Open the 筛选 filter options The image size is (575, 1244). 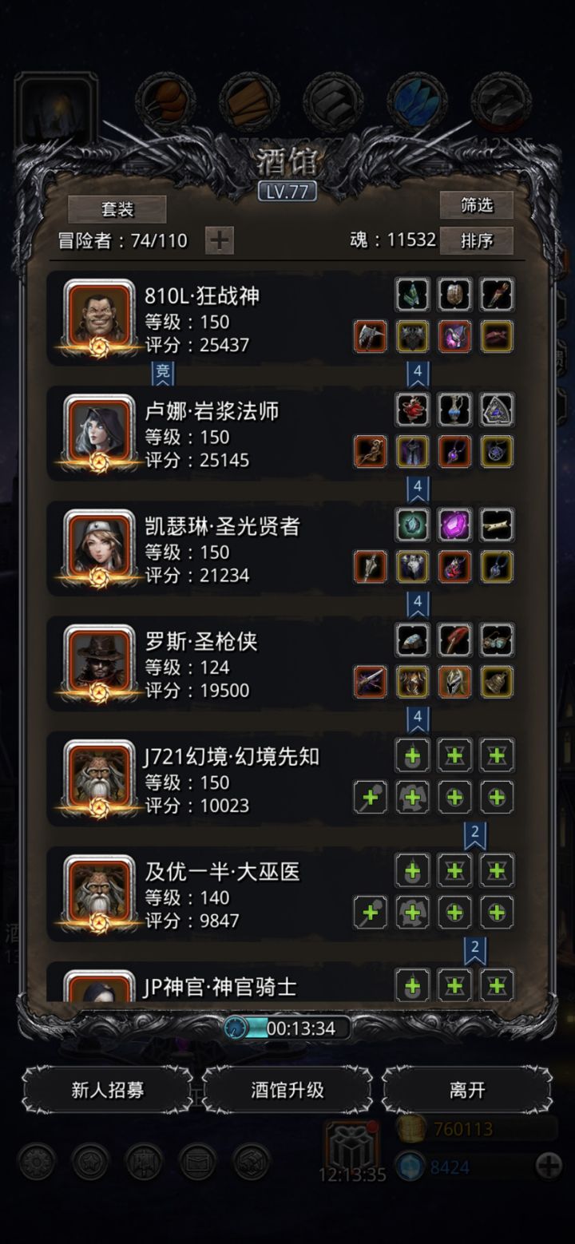(477, 206)
